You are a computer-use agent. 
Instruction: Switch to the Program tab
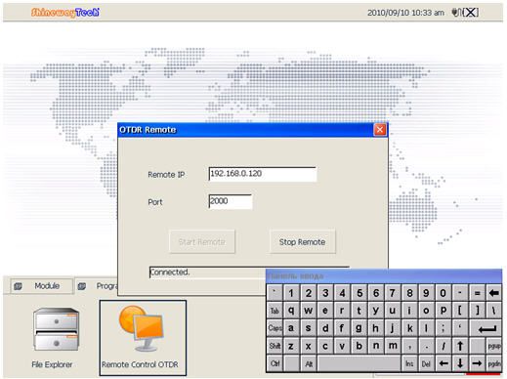click(97, 286)
